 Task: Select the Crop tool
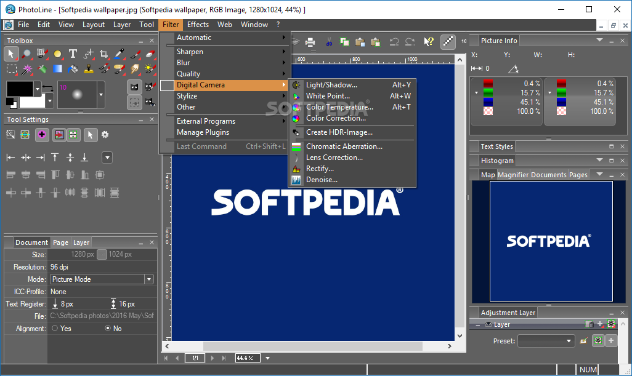click(104, 54)
